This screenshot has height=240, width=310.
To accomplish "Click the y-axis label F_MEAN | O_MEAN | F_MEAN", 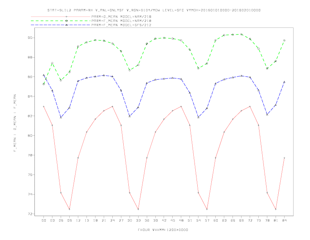I will (x=15, y=123).
